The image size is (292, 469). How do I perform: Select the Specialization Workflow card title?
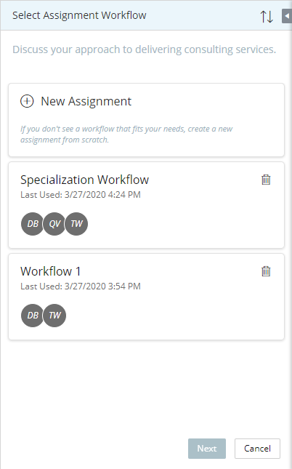click(84, 180)
